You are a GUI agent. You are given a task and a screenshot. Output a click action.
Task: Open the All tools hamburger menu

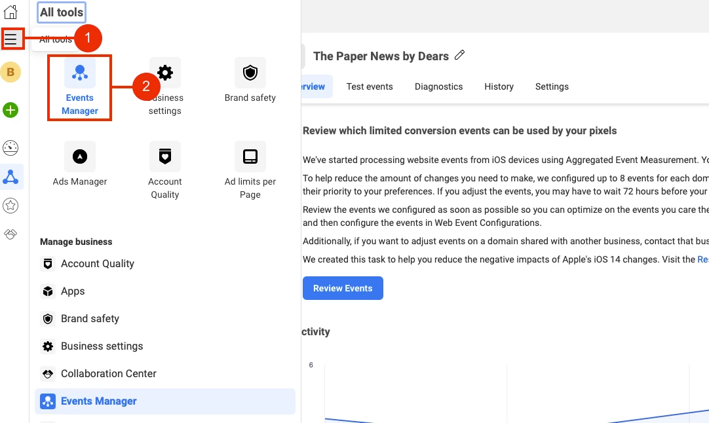(11, 39)
